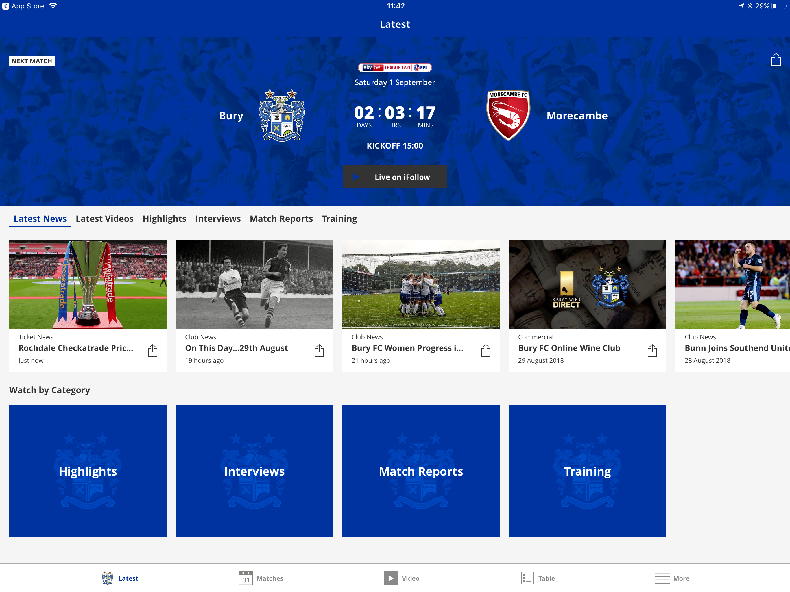
Task: Tap the Bury club crest in match banner
Action: (282, 115)
